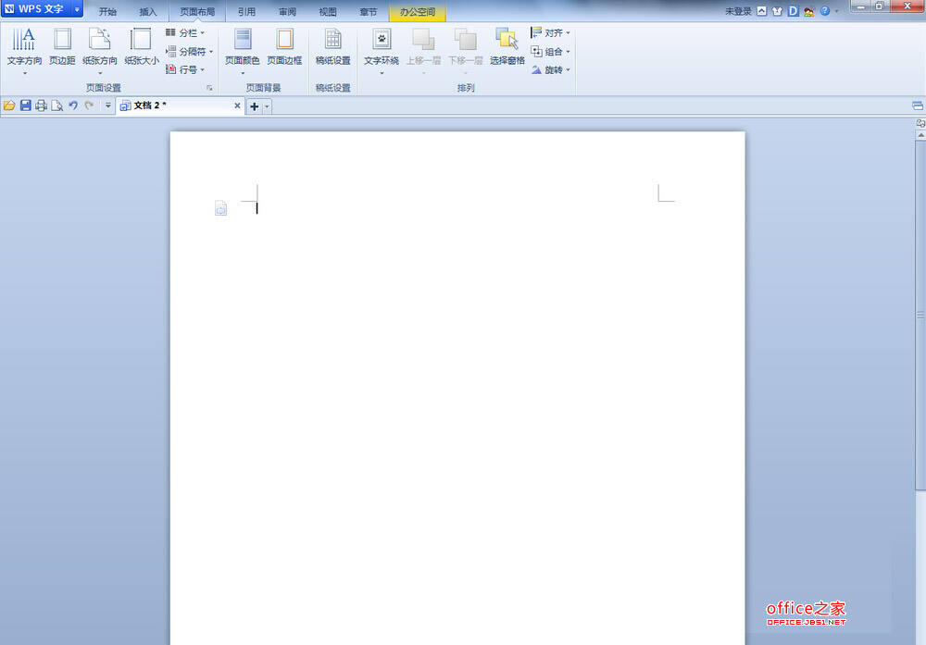Open the 页面颜色 page color dropdown
This screenshot has height=645, width=926.
(242, 50)
